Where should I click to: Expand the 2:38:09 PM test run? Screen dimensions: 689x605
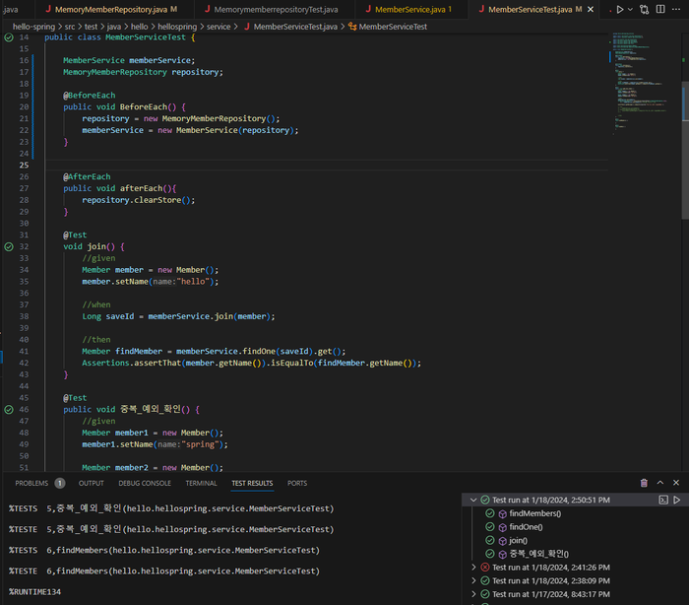click(x=473, y=580)
